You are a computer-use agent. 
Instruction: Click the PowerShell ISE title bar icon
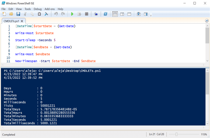coord(3,3)
